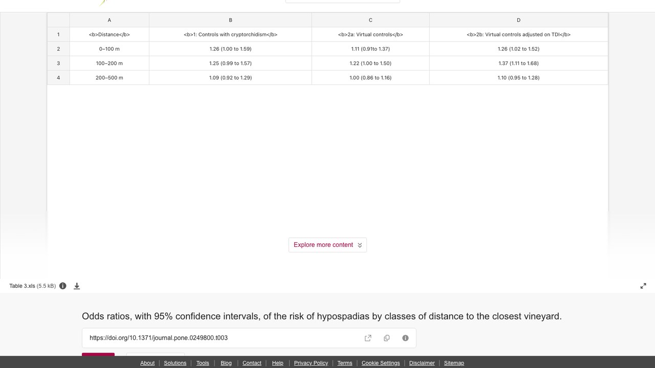Click the '2a: Virtual controls' header cell
Viewport: 655px width, 368px height.
[x=370, y=34]
